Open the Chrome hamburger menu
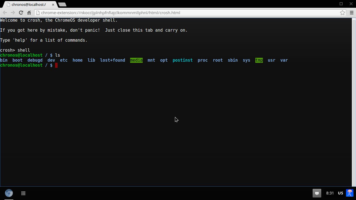 pyautogui.click(x=351, y=13)
